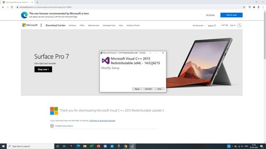Switch to Google Chrome on the taskbar
266x149 pixels.
(126, 146)
